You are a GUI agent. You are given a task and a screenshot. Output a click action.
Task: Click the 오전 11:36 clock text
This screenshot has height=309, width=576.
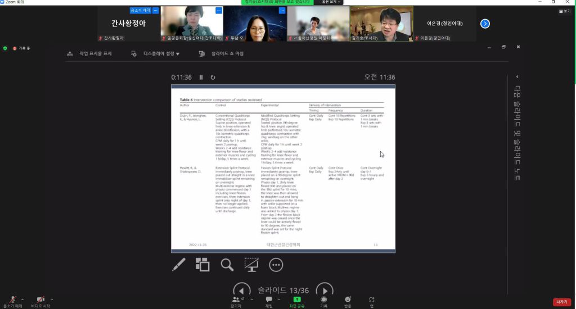pos(380,77)
